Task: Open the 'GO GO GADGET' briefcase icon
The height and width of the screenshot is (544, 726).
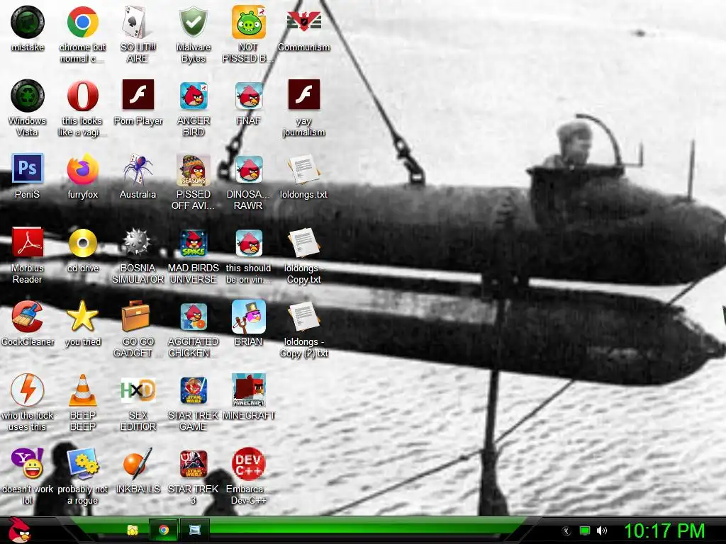Action: [135, 315]
